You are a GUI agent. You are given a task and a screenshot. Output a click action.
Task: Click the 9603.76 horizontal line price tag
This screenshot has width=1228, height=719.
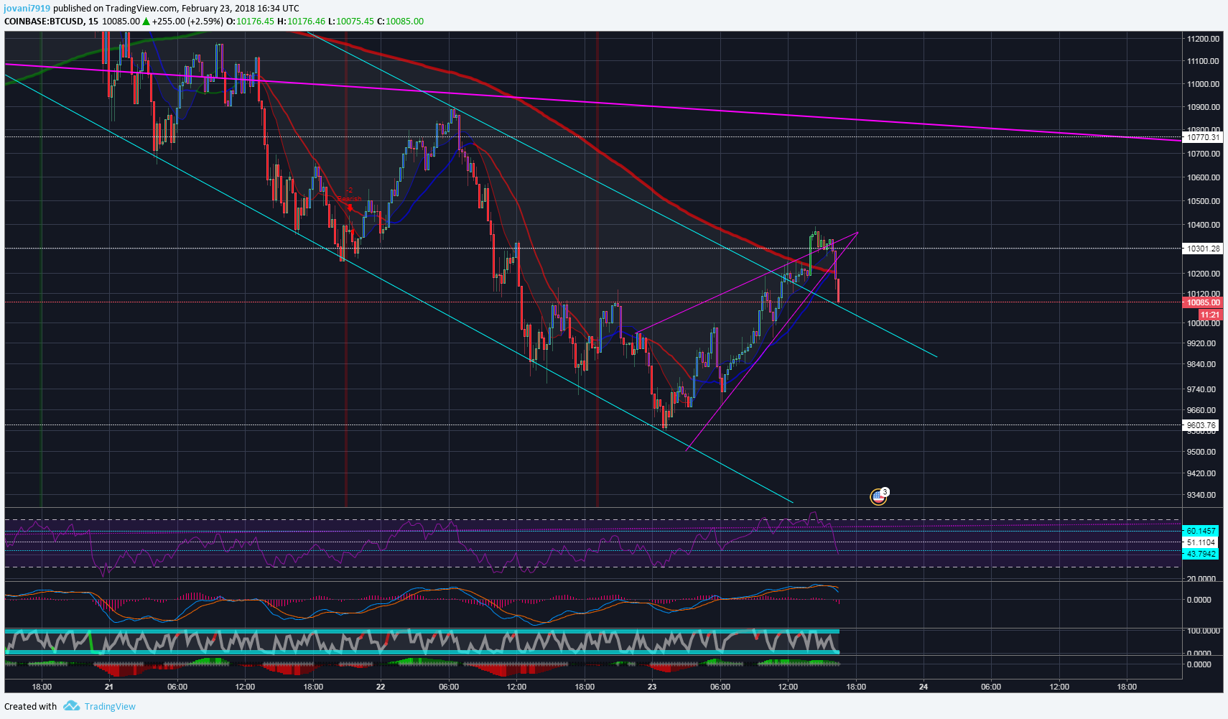point(1202,425)
